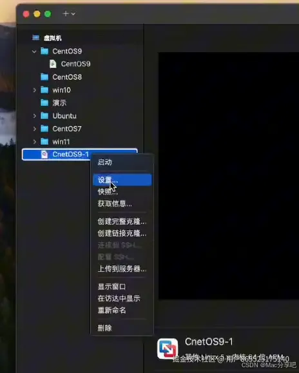Click the CentOS7 folder icon
The image size is (299, 373).
click(44, 128)
